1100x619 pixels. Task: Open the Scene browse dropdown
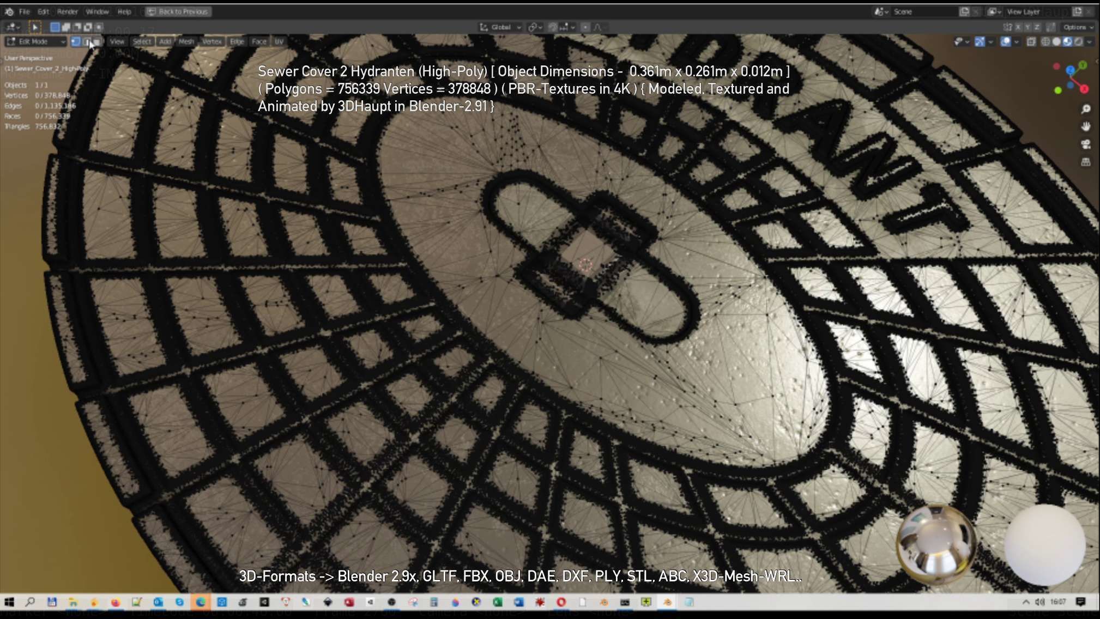coord(881,11)
